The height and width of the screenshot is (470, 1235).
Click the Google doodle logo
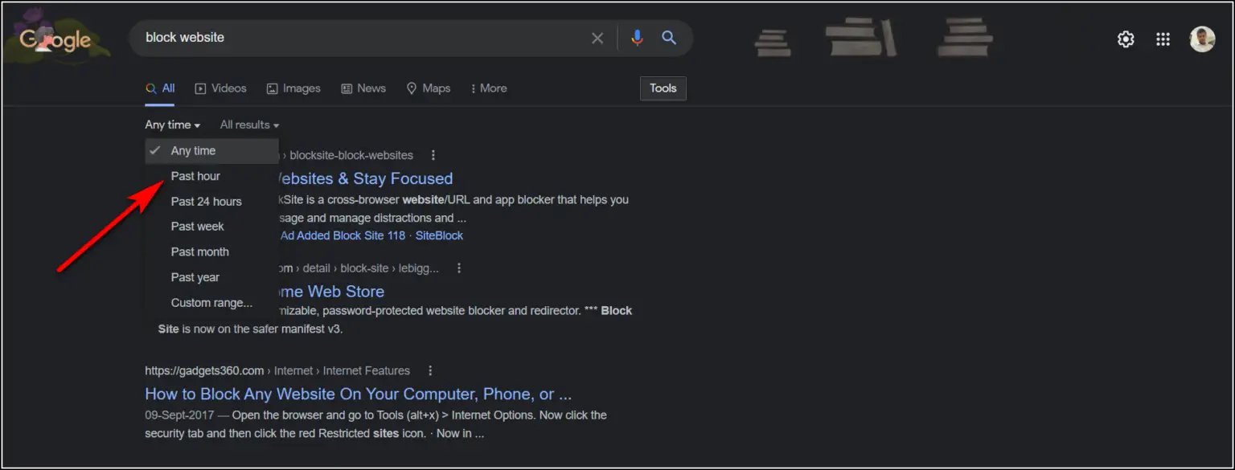(x=55, y=37)
